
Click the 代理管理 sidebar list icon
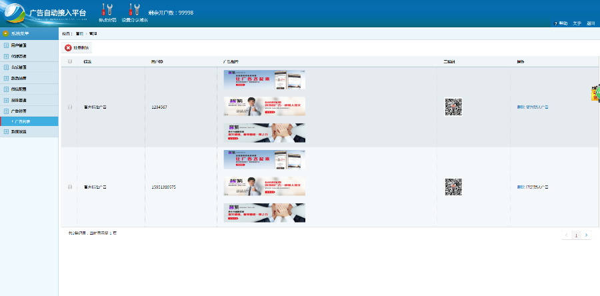[6, 56]
